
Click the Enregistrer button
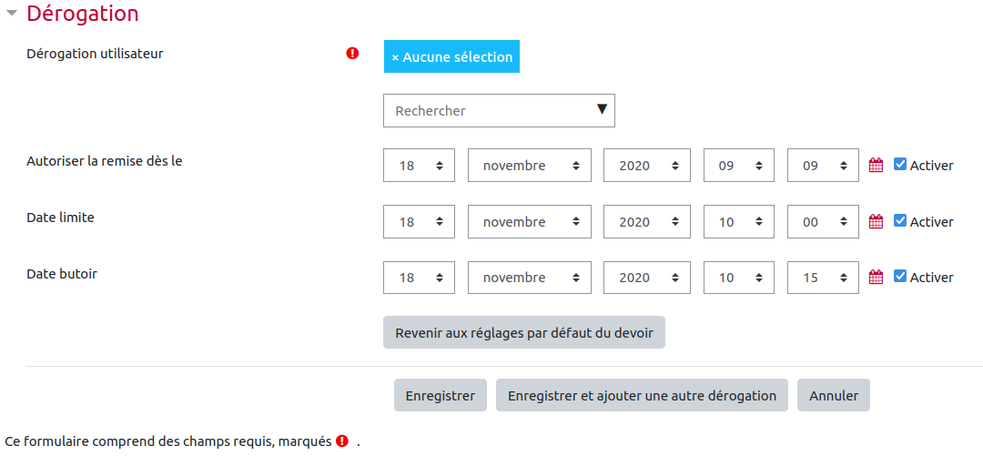coord(441,395)
